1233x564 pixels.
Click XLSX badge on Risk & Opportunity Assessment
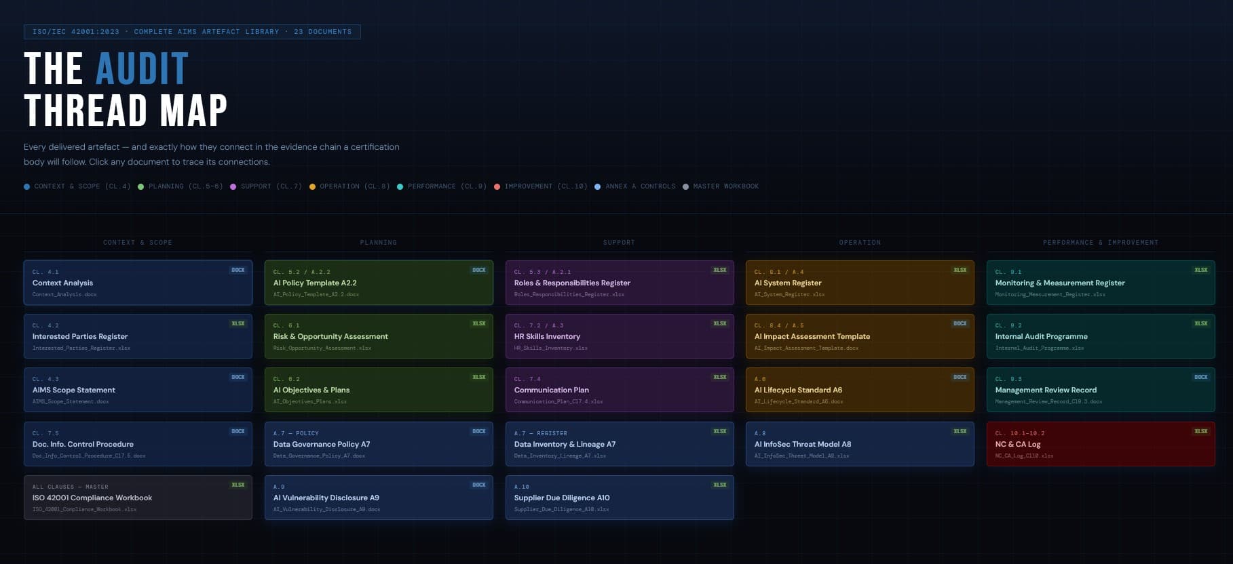478,323
